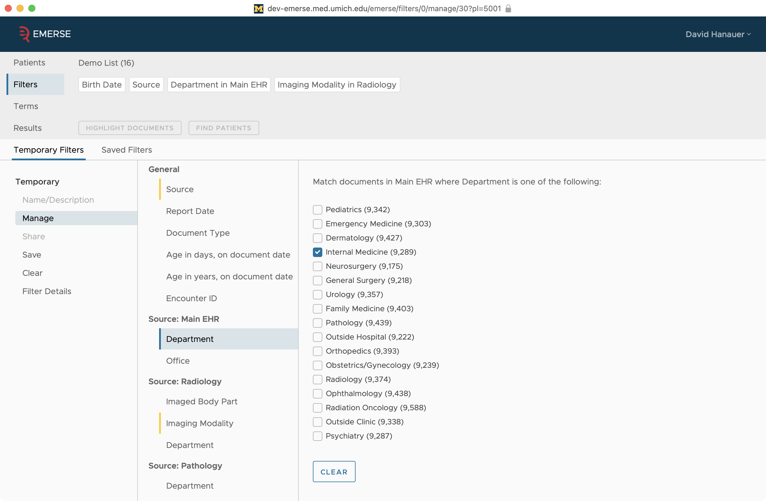Click the Highlight Documents button
This screenshot has width=766, height=501.
(130, 128)
